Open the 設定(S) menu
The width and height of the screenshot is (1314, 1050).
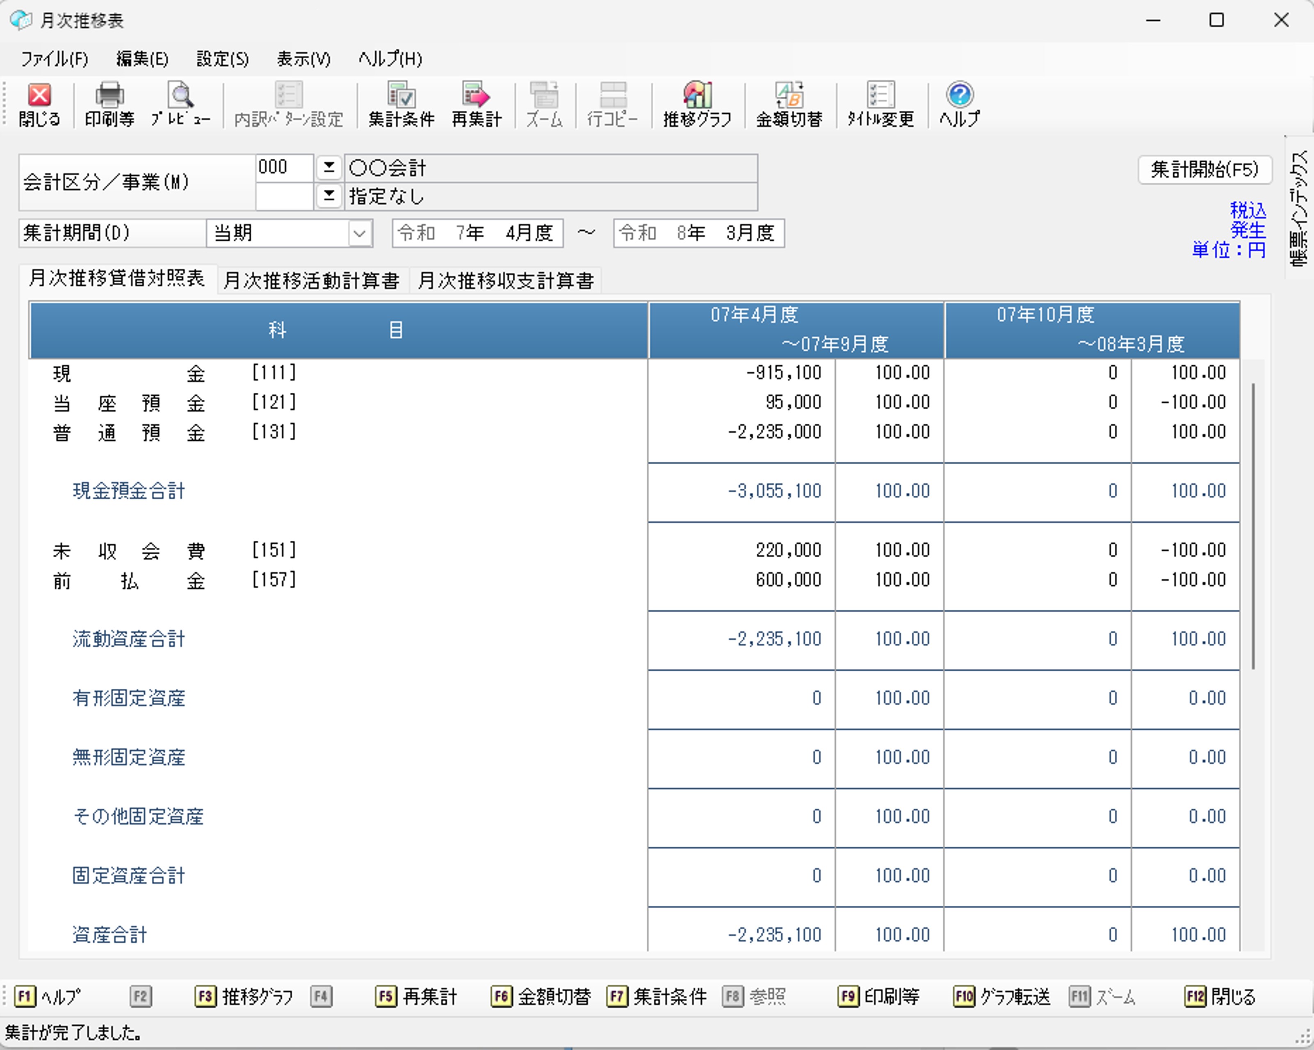[222, 59]
